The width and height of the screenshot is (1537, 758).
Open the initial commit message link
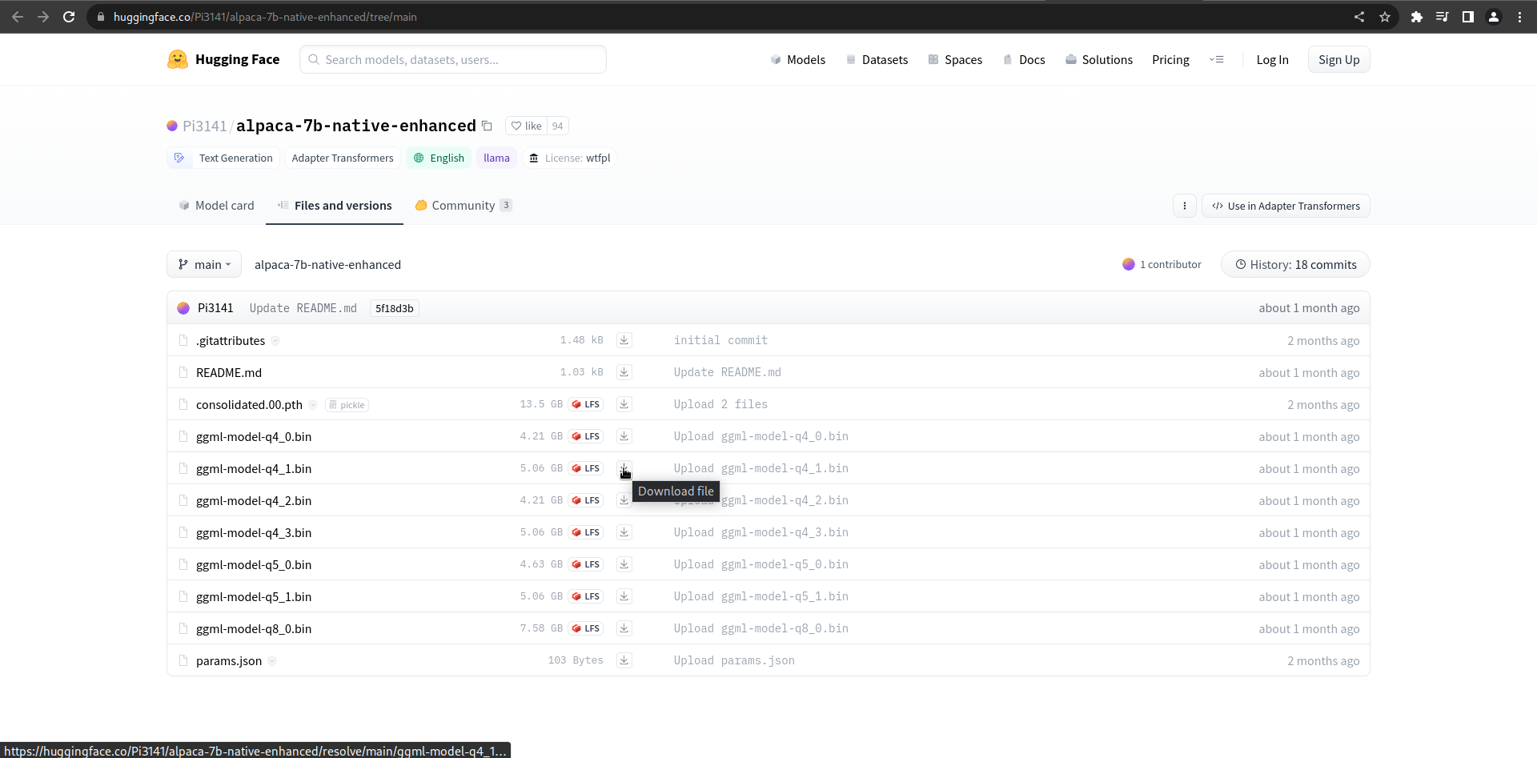720,340
